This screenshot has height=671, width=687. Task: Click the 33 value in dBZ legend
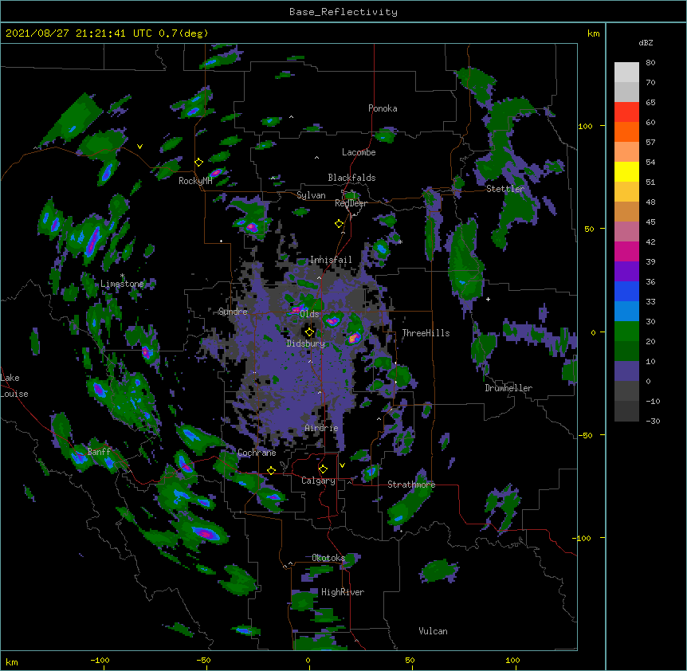pos(650,302)
